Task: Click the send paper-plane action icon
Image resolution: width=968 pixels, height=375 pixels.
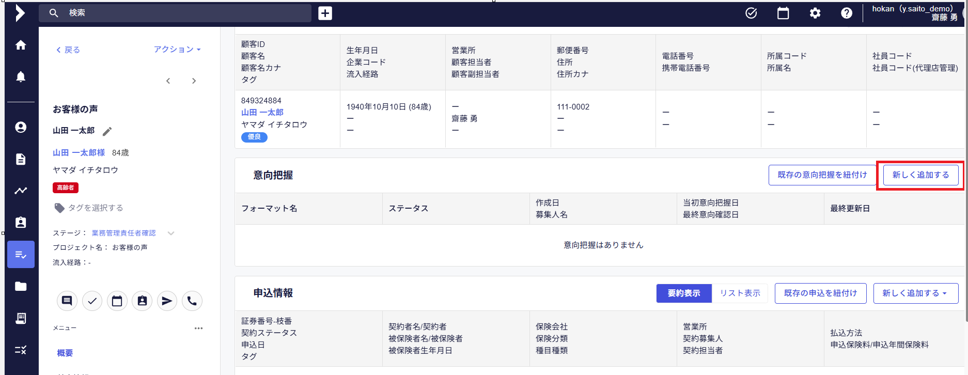Action: pos(166,301)
